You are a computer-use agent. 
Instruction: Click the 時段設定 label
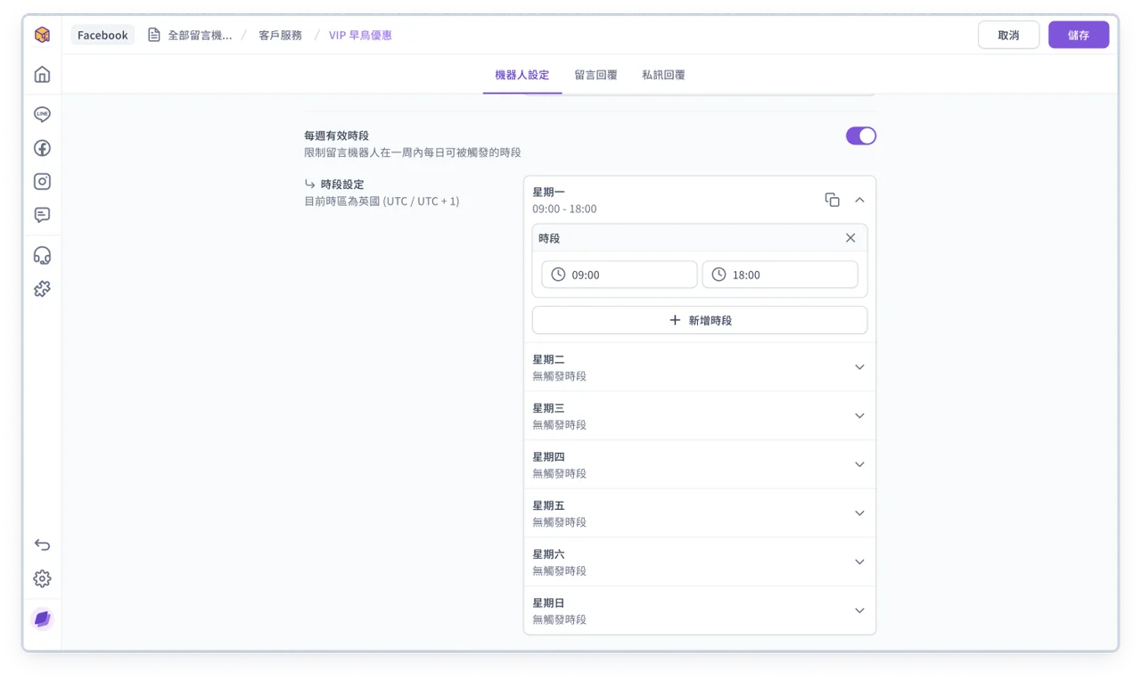point(342,184)
